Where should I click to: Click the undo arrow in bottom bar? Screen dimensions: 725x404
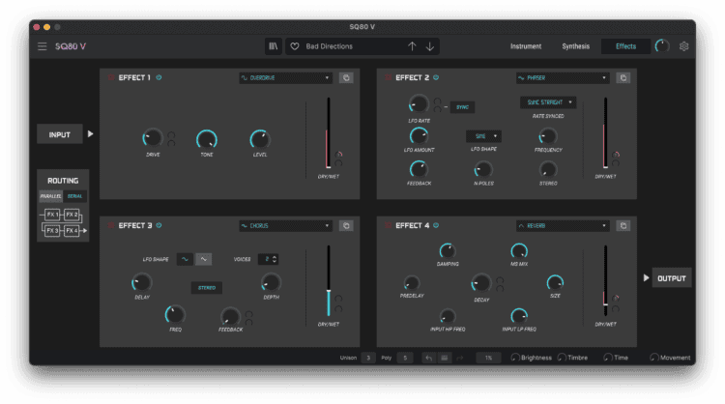pos(428,358)
